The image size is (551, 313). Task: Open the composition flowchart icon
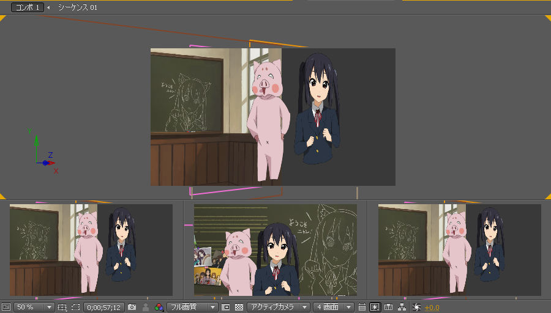[x=402, y=307]
